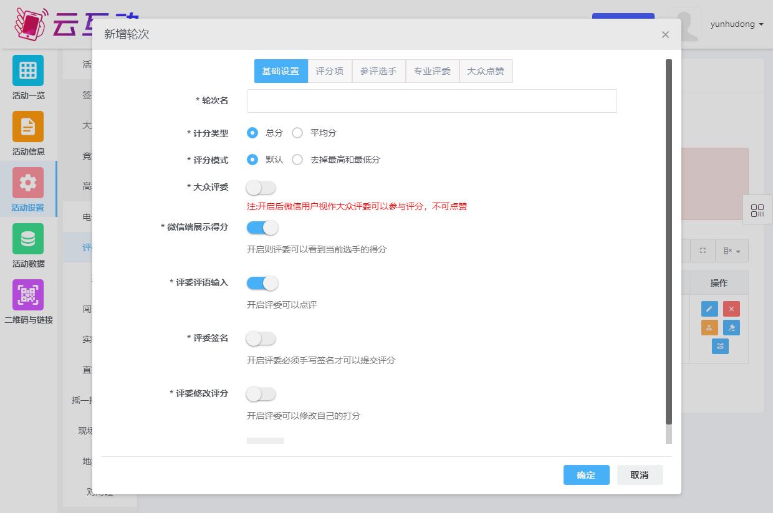This screenshot has width=773, height=513.
Task: Click the floating QR grid icon on the right edge
Action: pyautogui.click(x=757, y=211)
